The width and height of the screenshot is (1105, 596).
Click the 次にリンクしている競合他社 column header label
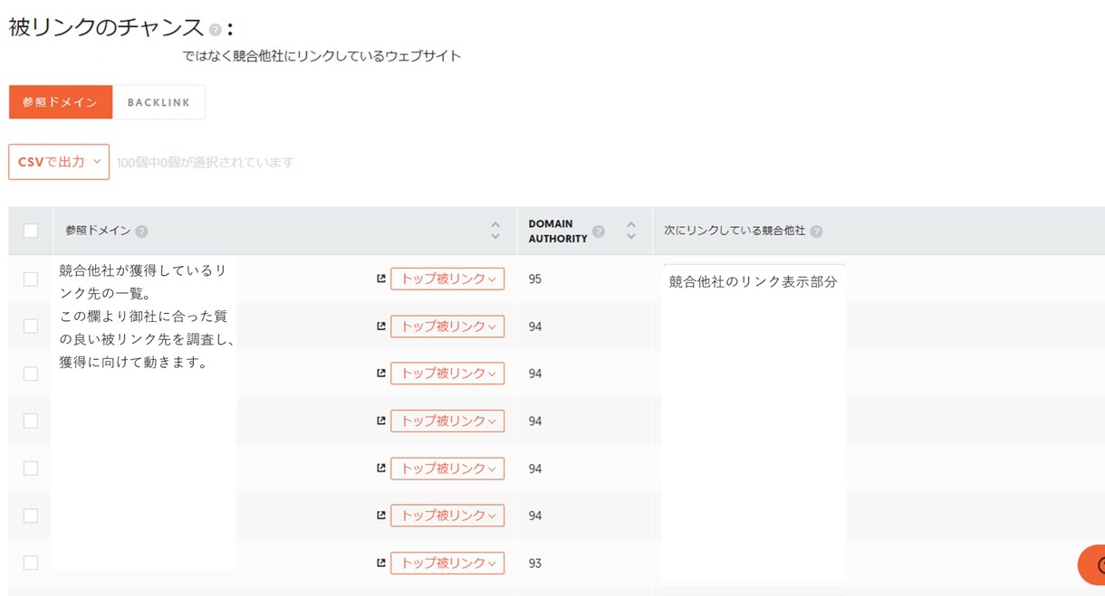tap(735, 231)
